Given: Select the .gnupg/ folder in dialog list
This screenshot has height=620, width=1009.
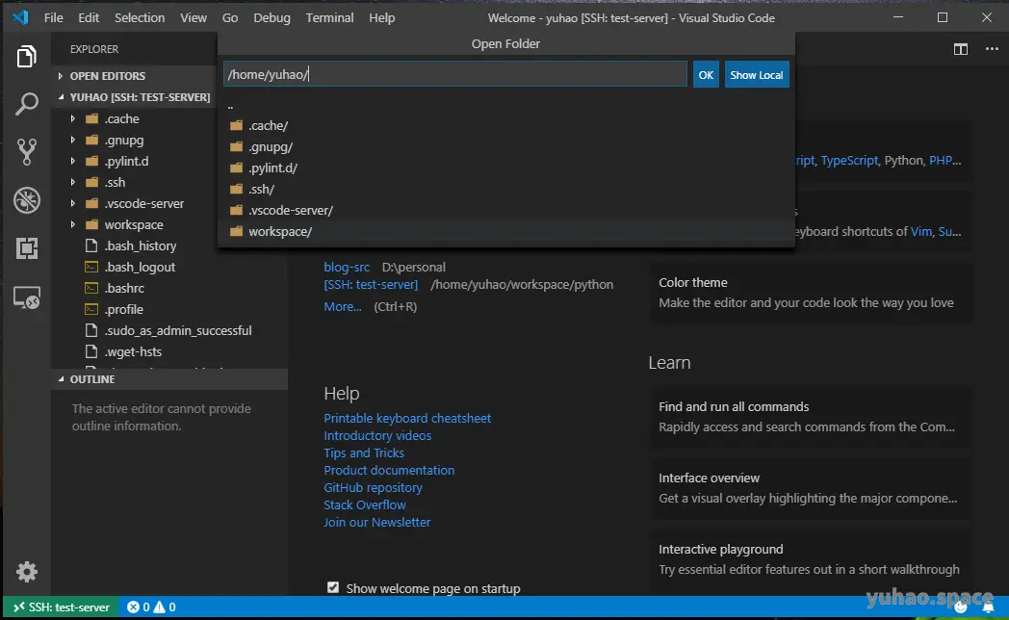Looking at the screenshot, I should (x=505, y=146).
